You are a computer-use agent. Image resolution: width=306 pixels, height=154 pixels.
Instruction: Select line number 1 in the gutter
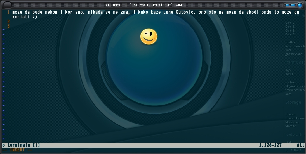click(x=8, y=12)
